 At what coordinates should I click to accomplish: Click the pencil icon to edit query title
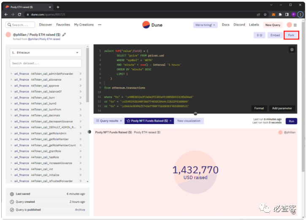click(x=64, y=35)
